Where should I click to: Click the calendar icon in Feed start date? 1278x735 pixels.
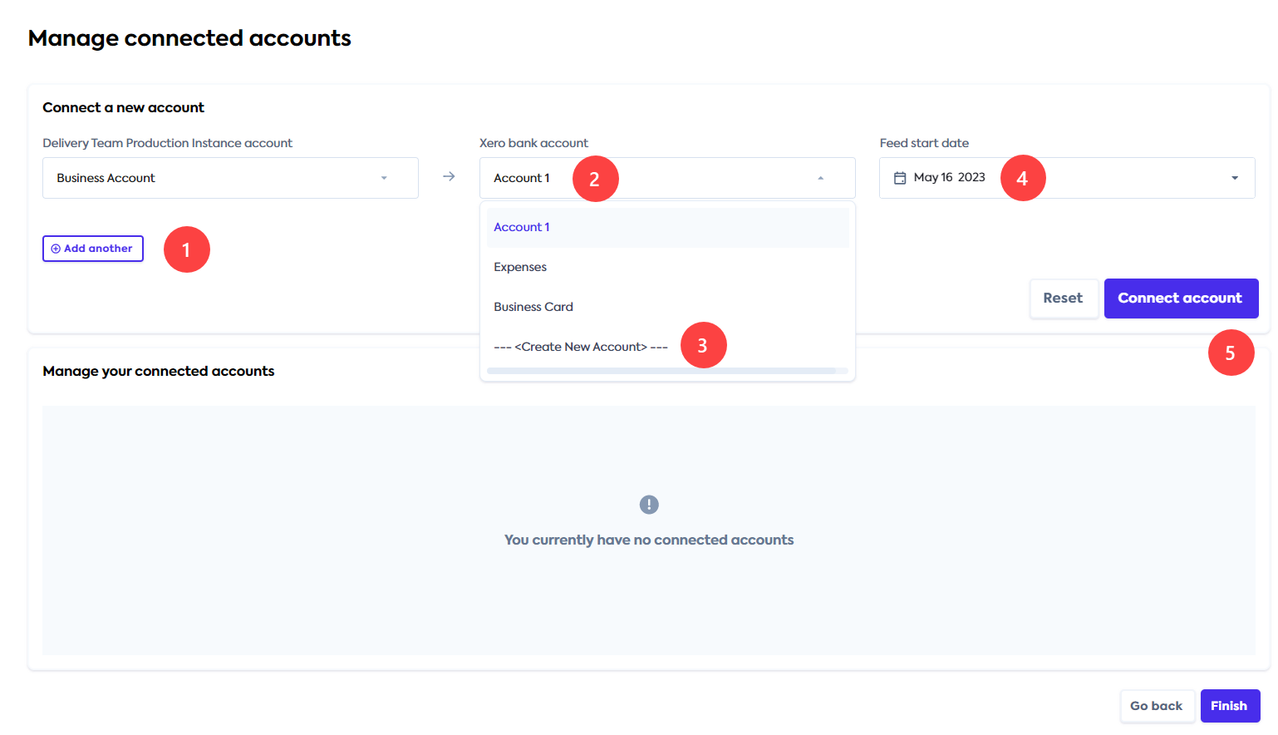900,177
